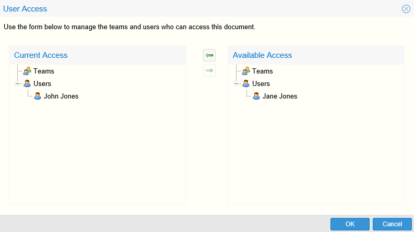Close the User Access dialog

click(x=406, y=9)
